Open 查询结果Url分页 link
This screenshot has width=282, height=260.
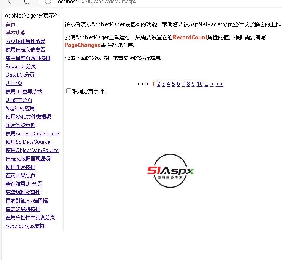pyautogui.click(x=24, y=184)
